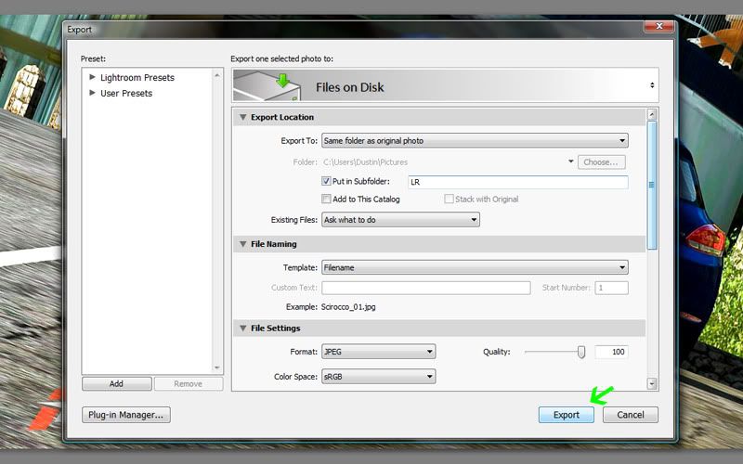Click the User Presets label
Screen dimensions: 743x464
tap(126, 94)
